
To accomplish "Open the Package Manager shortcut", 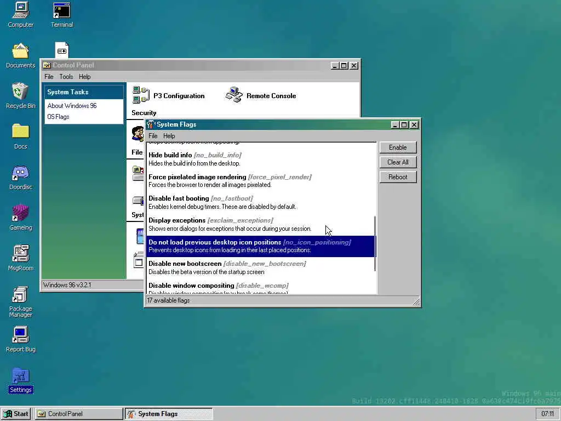I will tap(20, 302).
